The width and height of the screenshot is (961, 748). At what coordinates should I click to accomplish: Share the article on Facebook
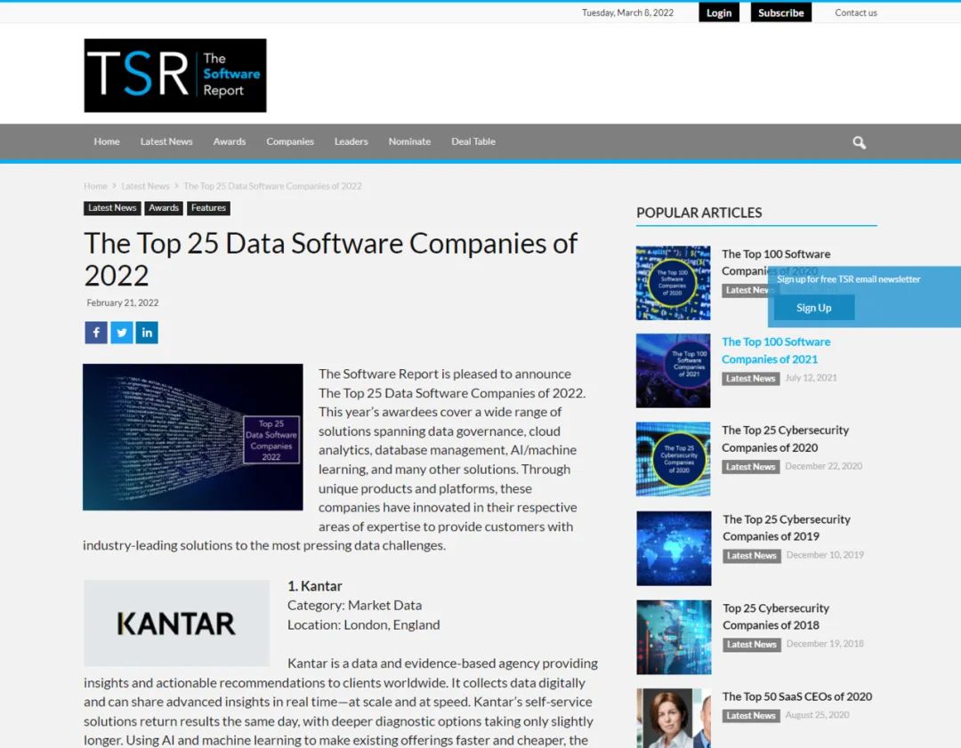pos(95,332)
